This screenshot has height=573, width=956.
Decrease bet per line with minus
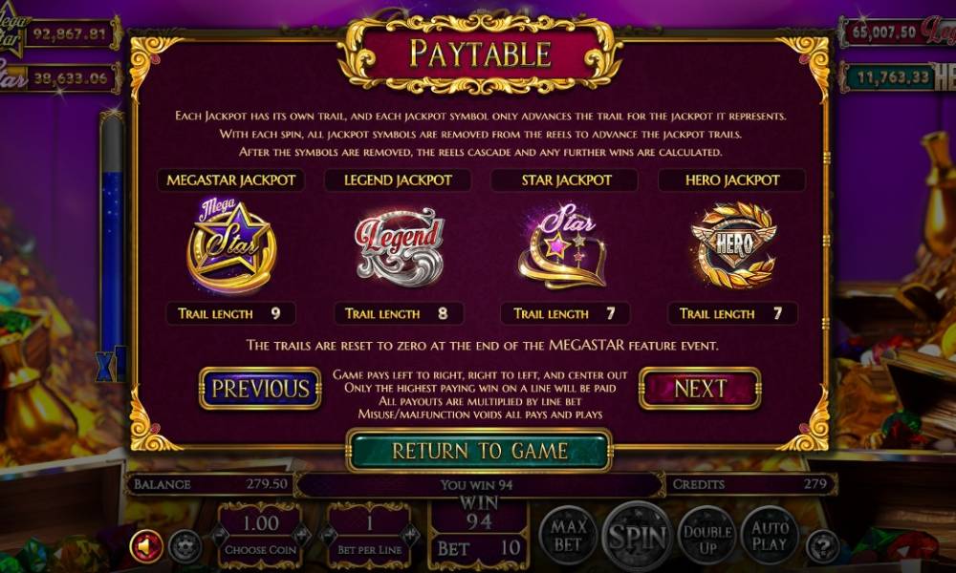(328, 536)
